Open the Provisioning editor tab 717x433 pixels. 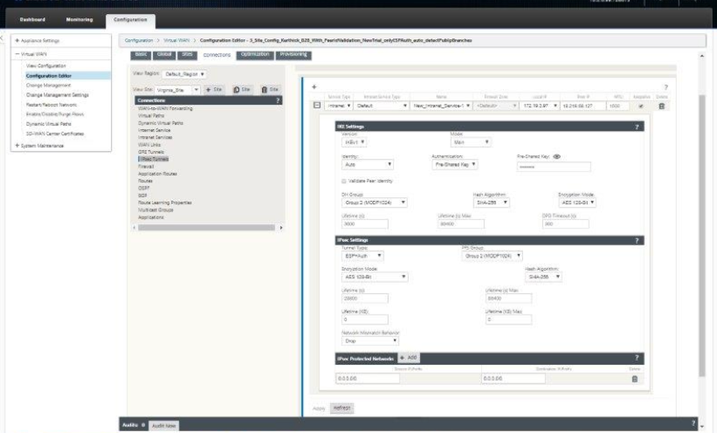pos(293,55)
